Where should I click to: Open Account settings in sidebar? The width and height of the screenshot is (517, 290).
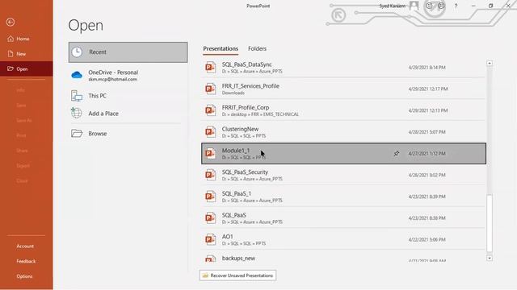[25, 246]
